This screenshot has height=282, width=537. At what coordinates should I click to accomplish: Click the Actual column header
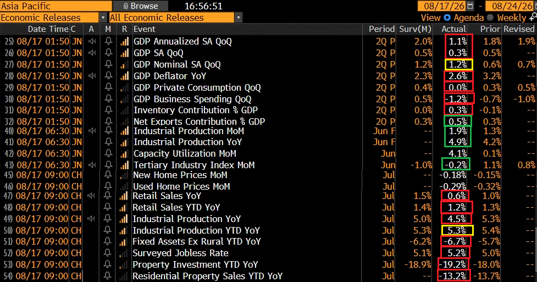click(453, 29)
